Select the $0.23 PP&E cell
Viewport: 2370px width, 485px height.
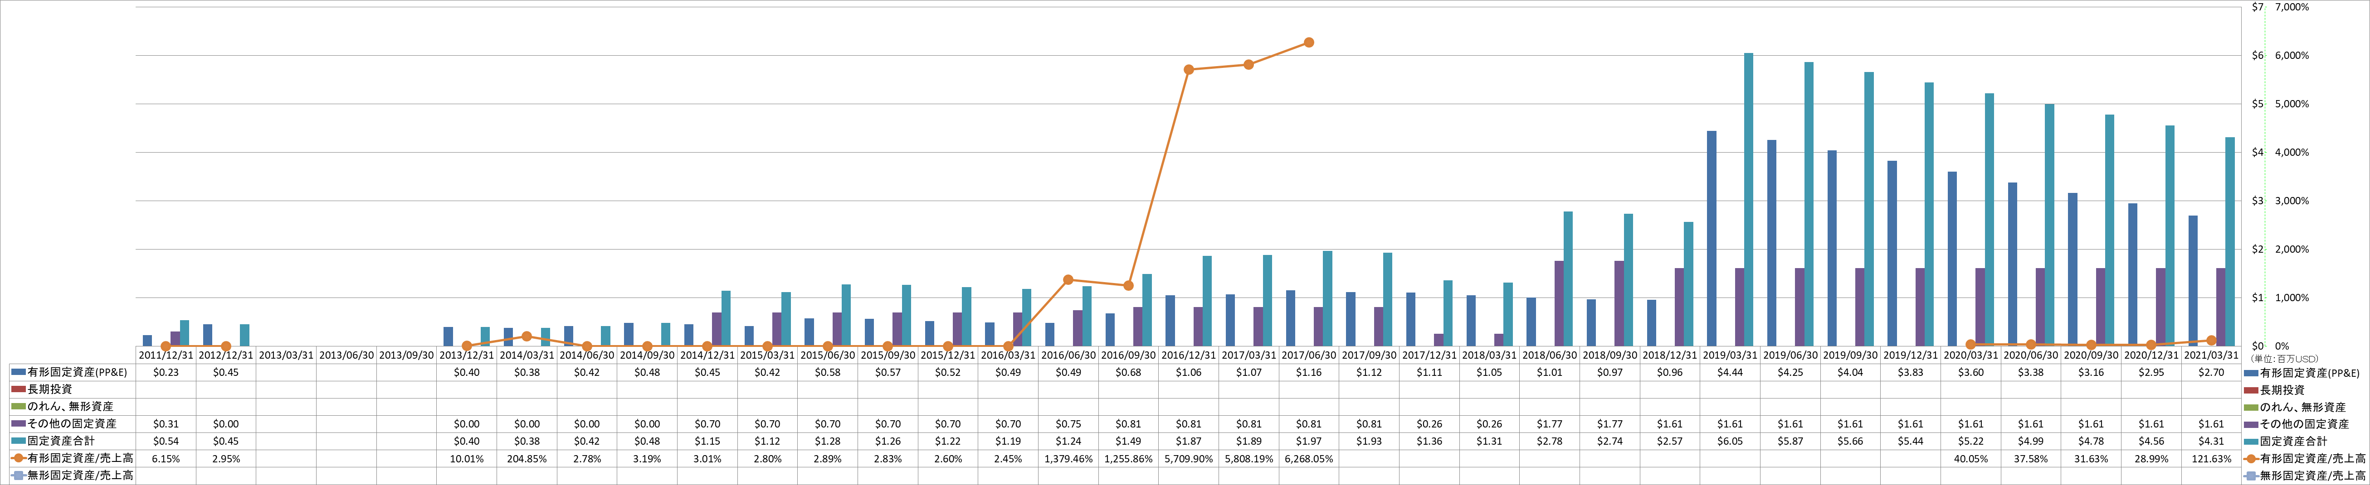click(x=166, y=373)
